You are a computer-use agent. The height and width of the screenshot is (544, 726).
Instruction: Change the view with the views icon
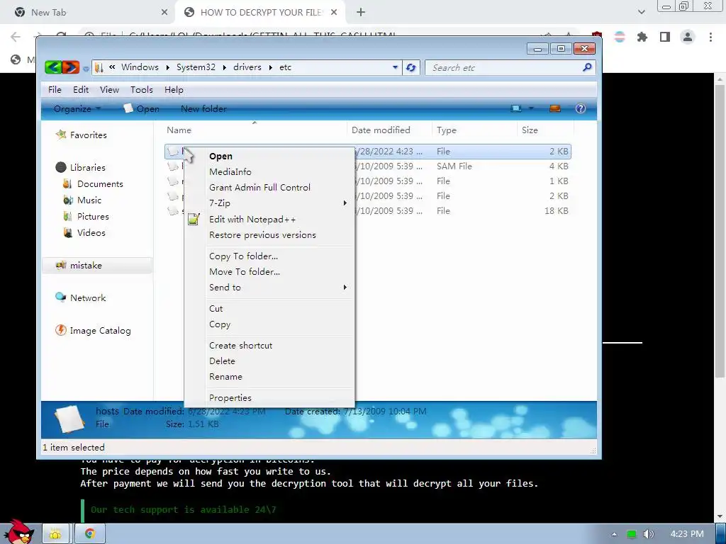coord(516,108)
